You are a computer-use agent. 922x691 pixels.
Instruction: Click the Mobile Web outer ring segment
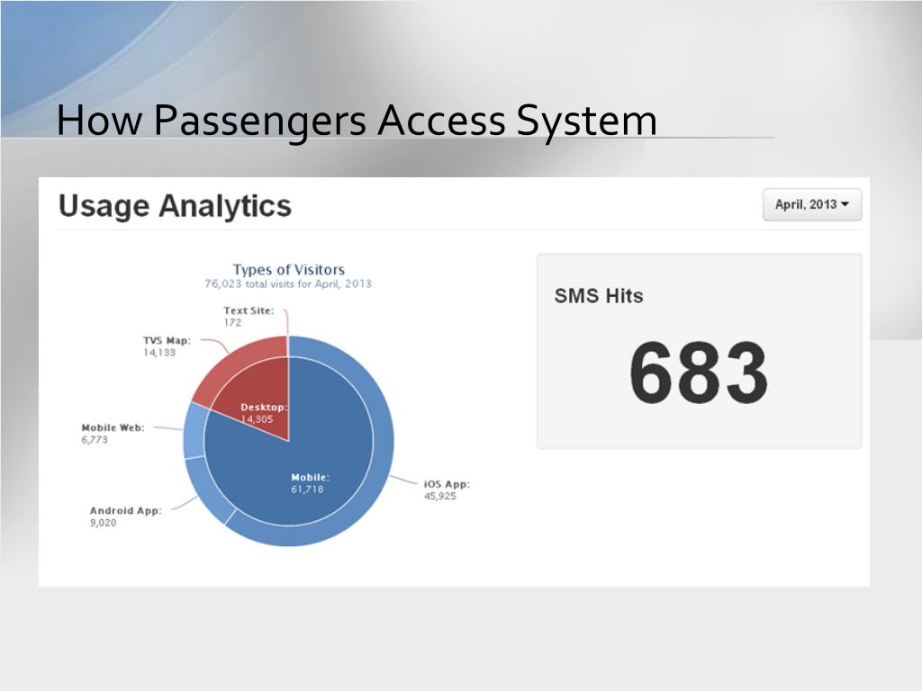tap(194, 431)
